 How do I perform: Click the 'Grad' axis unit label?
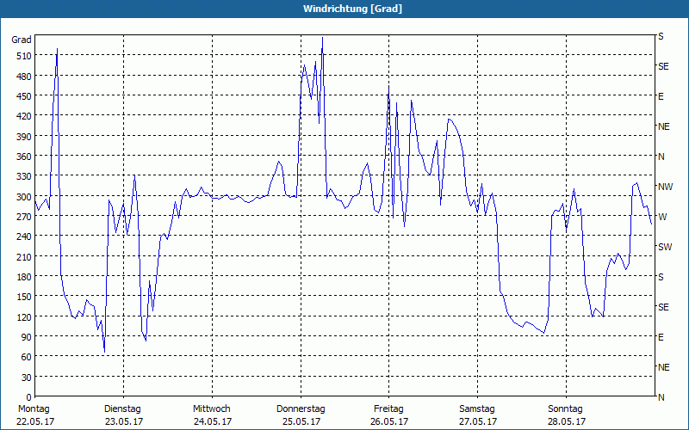pyautogui.click(x=21, y=40)
